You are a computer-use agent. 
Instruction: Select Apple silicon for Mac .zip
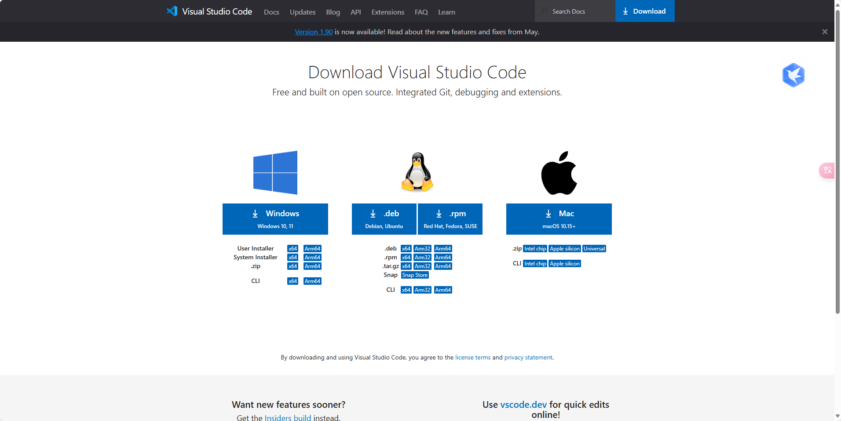pos(565,249)
